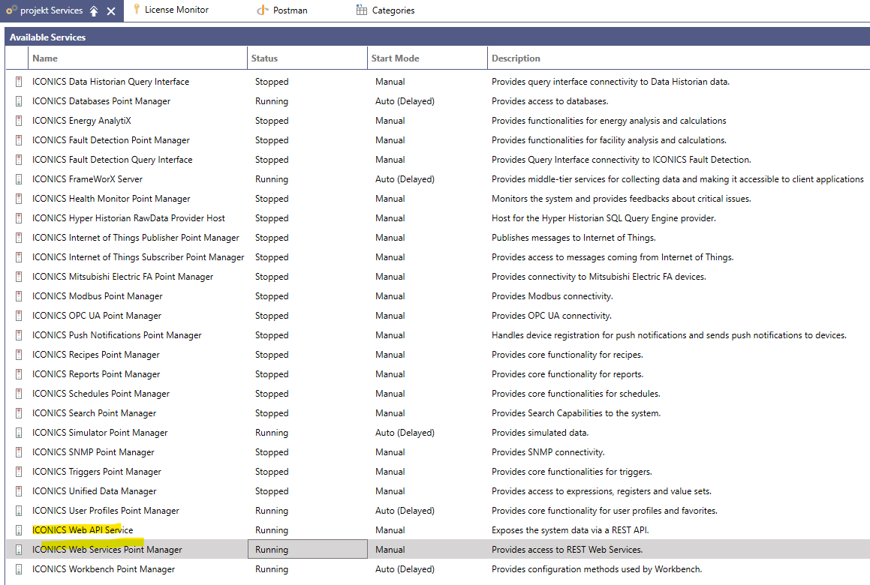Click the stopped icon next to Energy AnalytiX
This screenshot has height=585, width=870.
pos(18,121)
